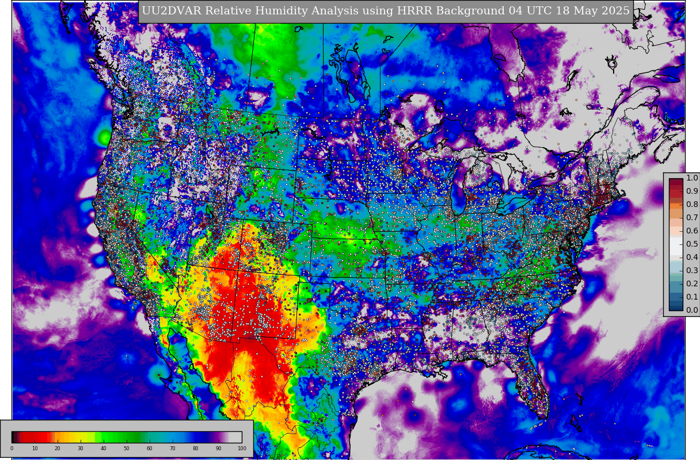Click the 60 tick on humidity colorbar
This screenshot has height=460, width=700.
pos(150,448)
